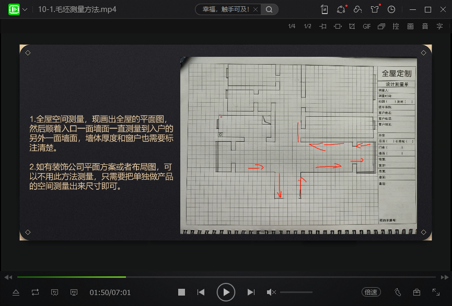Click the 01:50/07:01 time display
Screen dimensions: 452x306
click(110, 292)
